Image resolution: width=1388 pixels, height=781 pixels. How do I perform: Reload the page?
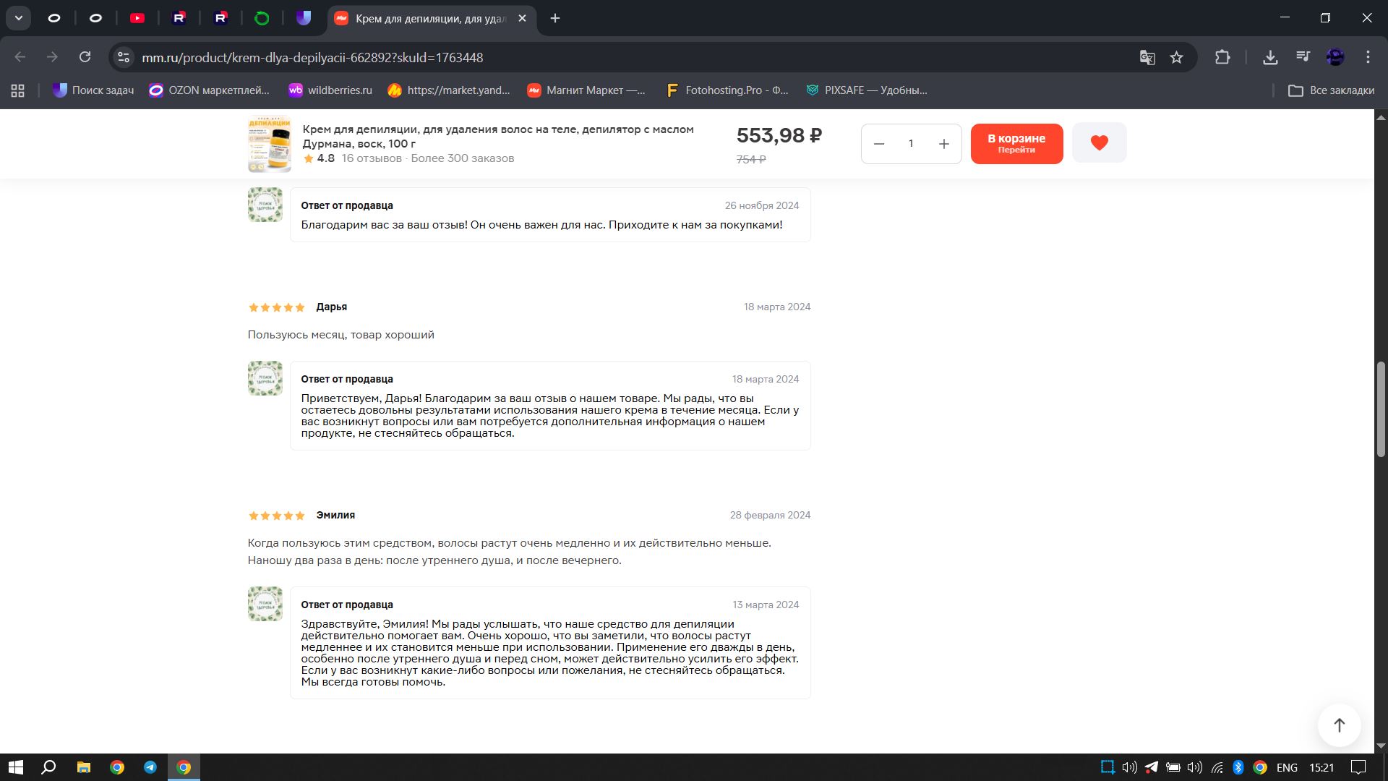85,57
